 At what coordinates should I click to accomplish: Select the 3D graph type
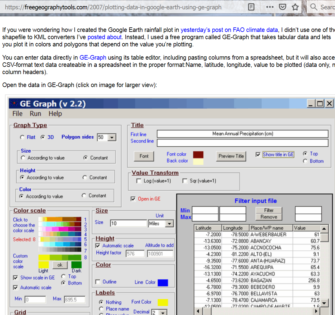(x=43, y=137)
